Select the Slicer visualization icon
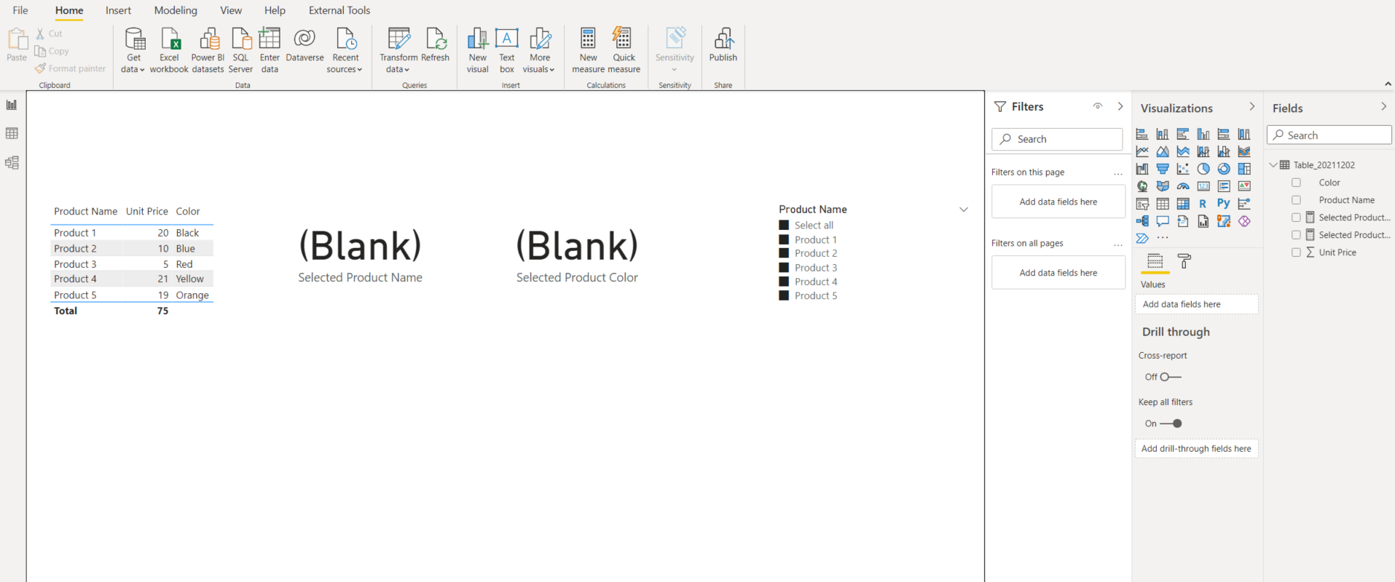 pyautogui.click(x=1142, y=204)
